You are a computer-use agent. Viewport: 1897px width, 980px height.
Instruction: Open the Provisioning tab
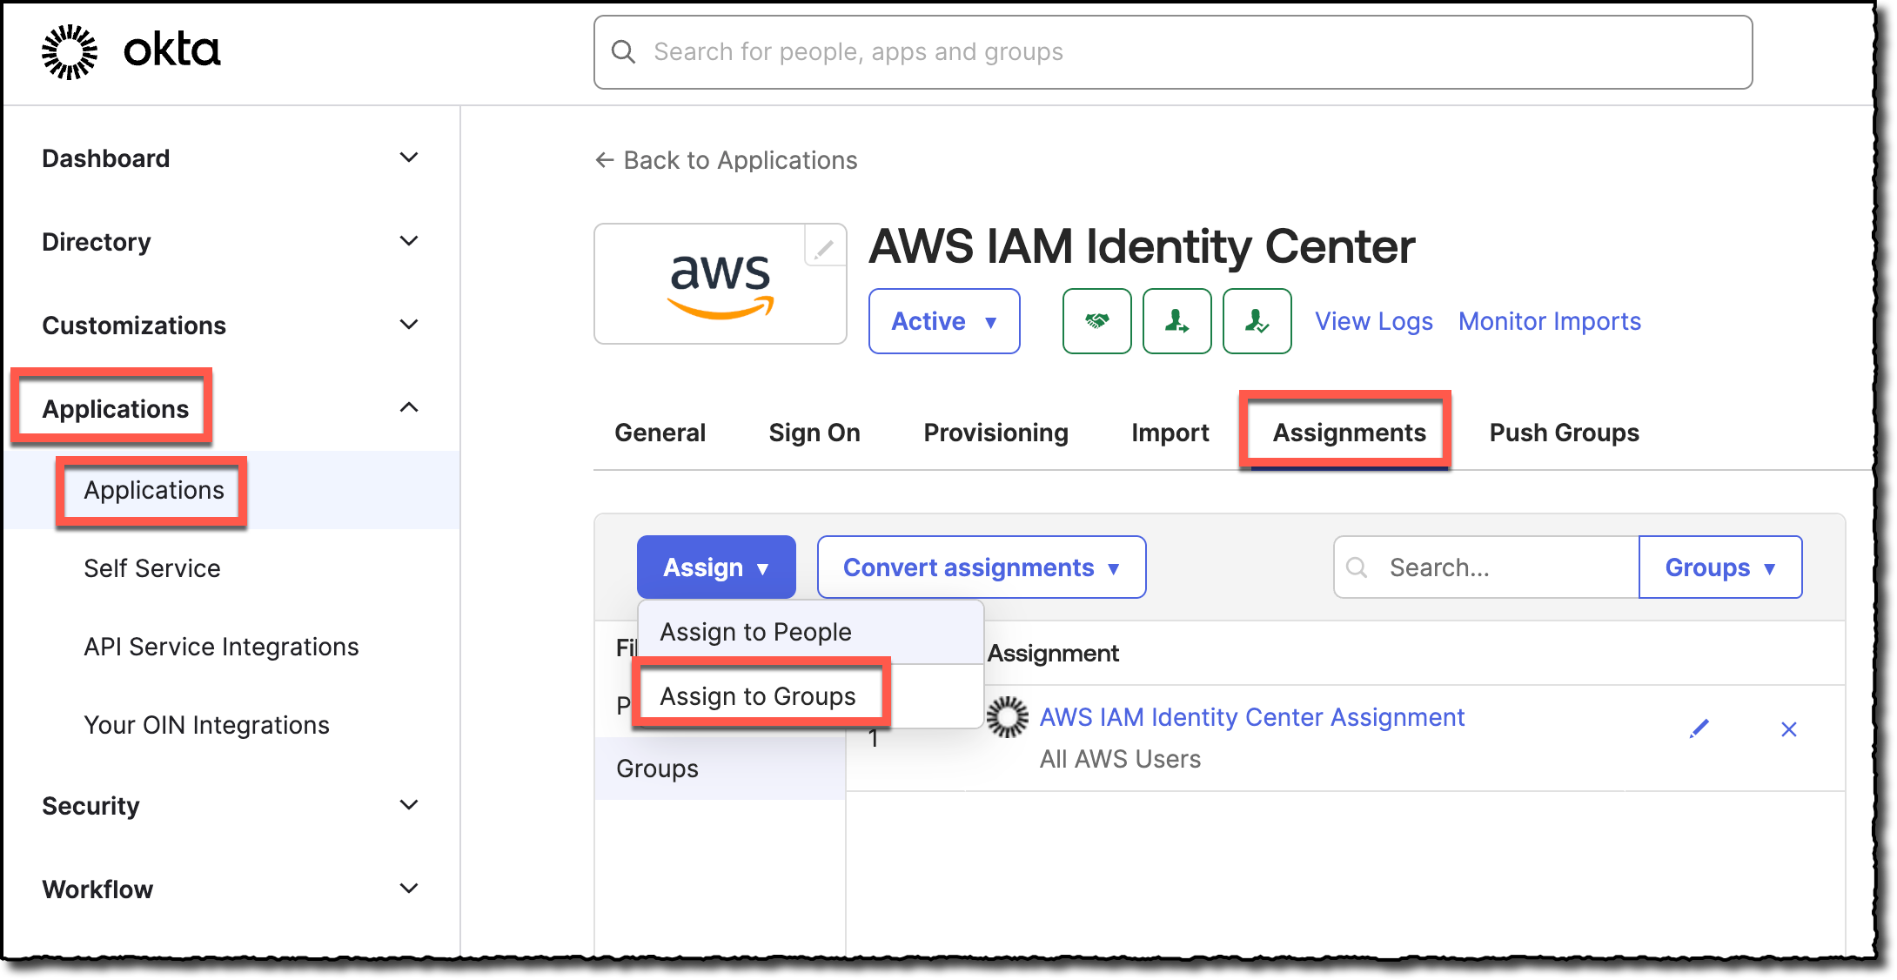[995, 433]
